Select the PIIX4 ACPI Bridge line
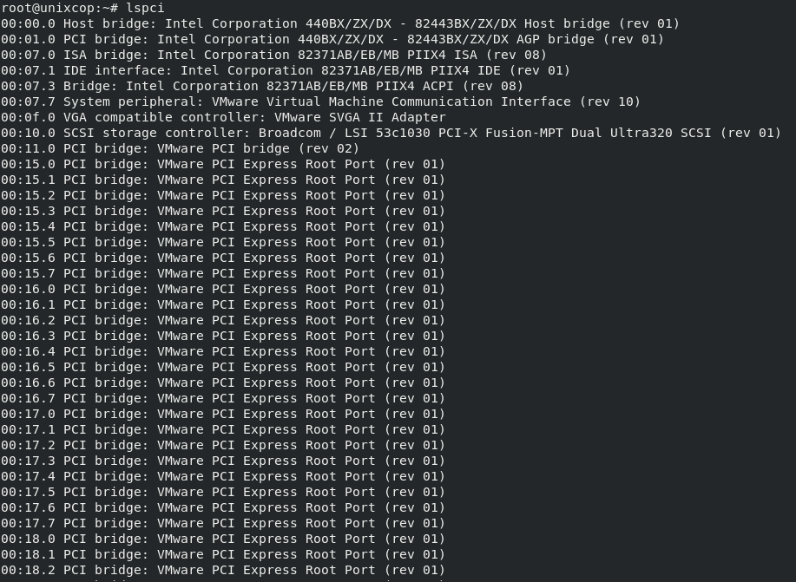Viewport: 796px width, 582px height. pyautogui.click(x=262, y=86)
